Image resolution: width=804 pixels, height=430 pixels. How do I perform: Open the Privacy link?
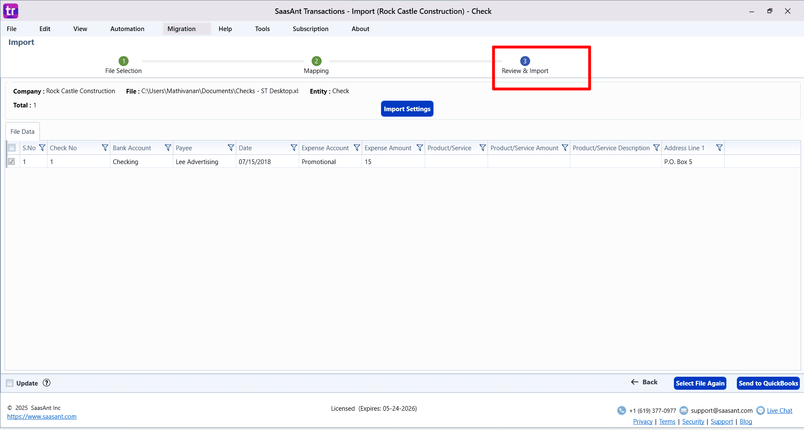643,422
